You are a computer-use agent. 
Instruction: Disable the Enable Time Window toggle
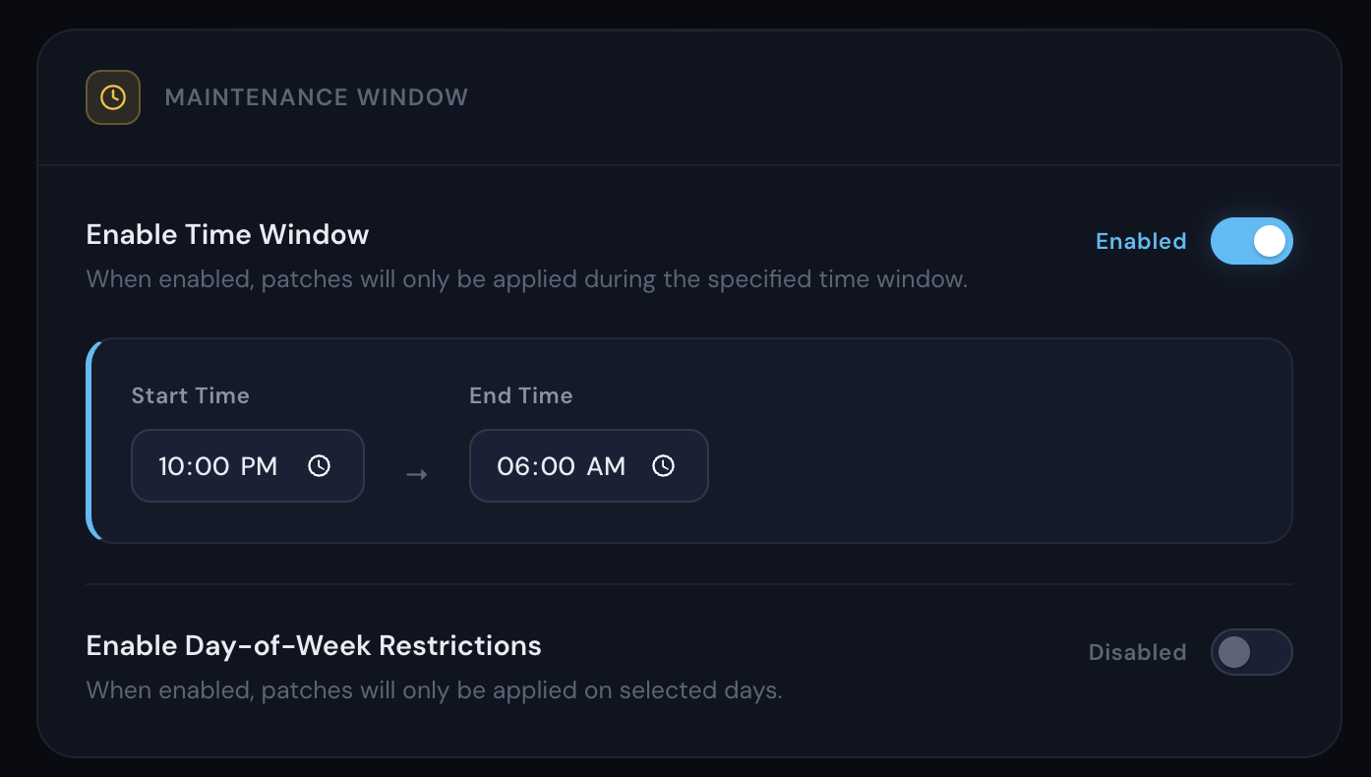1251,240
